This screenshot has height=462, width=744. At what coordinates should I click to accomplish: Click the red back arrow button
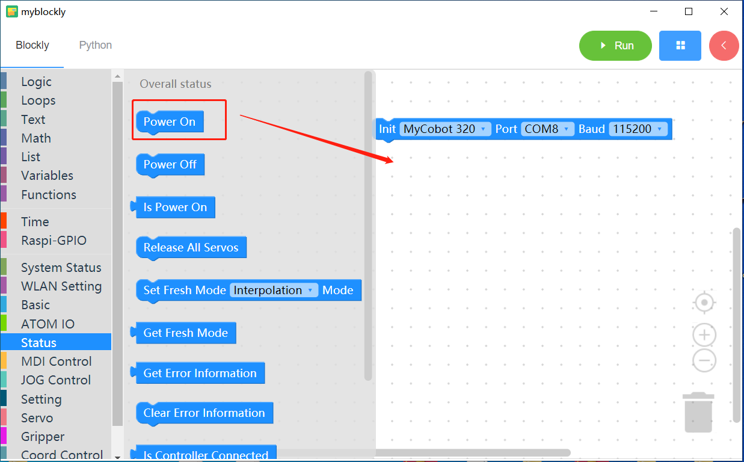click(724, 46)
